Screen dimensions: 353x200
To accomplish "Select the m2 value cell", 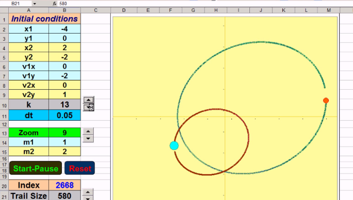I will coord(65,152).
